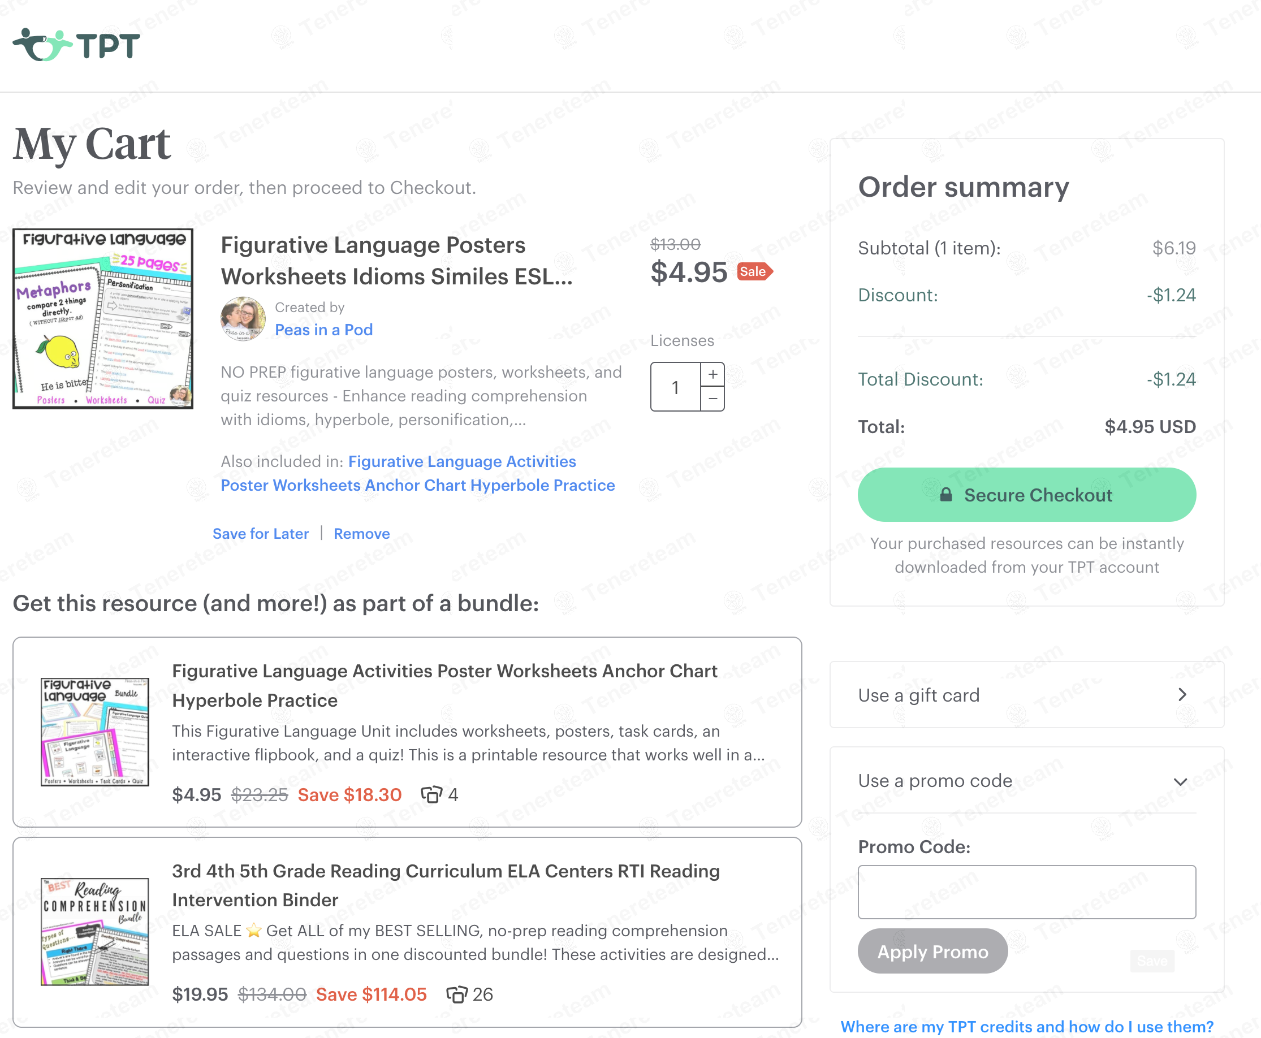Screen dimensions: 1261x1038
Task: Click the Sale tag badge
Action: [754, 272]
